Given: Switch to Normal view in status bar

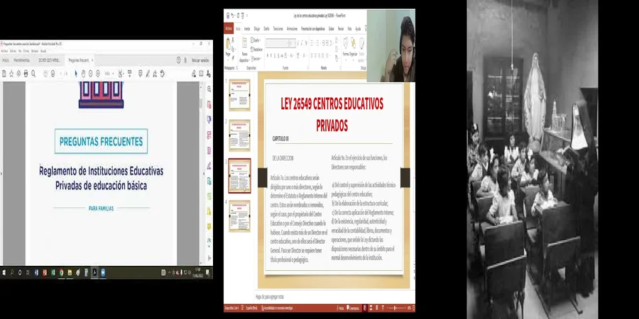Looking at the screenshot, I should (365, 308).
